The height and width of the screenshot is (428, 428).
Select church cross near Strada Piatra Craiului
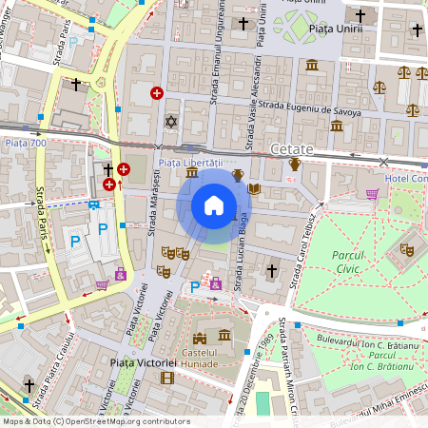coord(29,386)
